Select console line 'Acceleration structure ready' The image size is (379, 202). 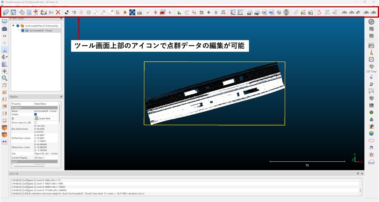coord(78,194)
